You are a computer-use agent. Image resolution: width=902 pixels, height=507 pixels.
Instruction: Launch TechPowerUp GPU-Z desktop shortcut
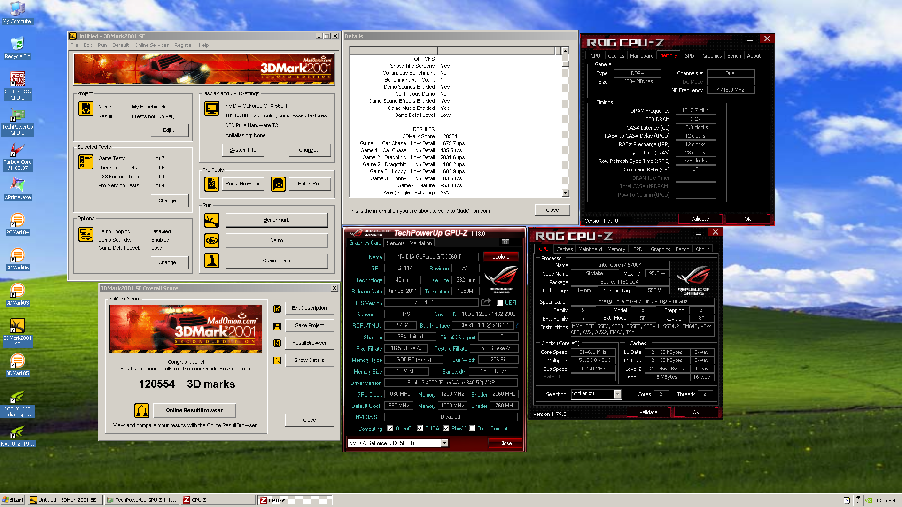(x=17, y=121)
